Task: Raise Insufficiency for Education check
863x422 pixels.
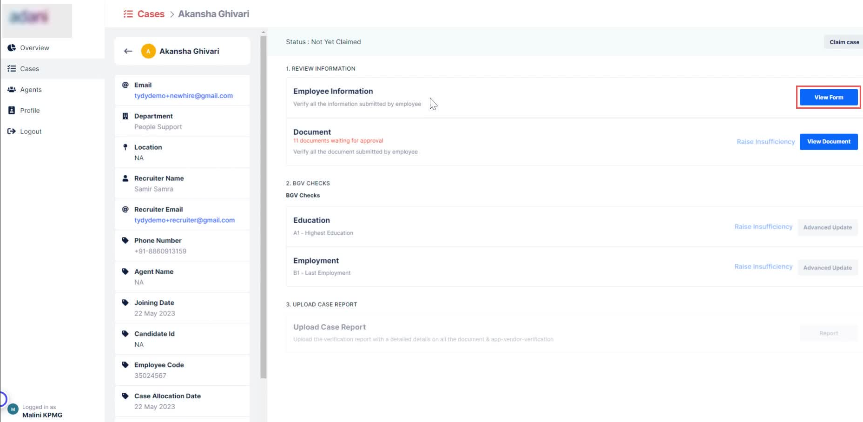Action: (764, 227)
